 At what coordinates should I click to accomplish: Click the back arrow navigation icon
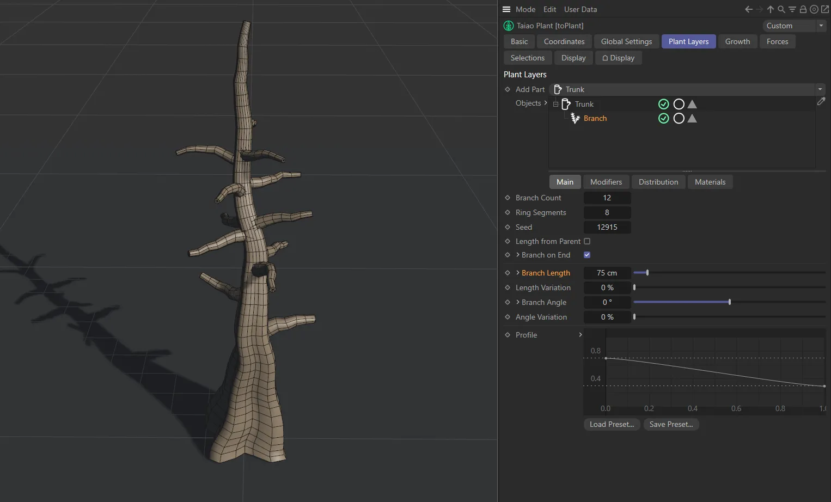click(x=748, y=9)
